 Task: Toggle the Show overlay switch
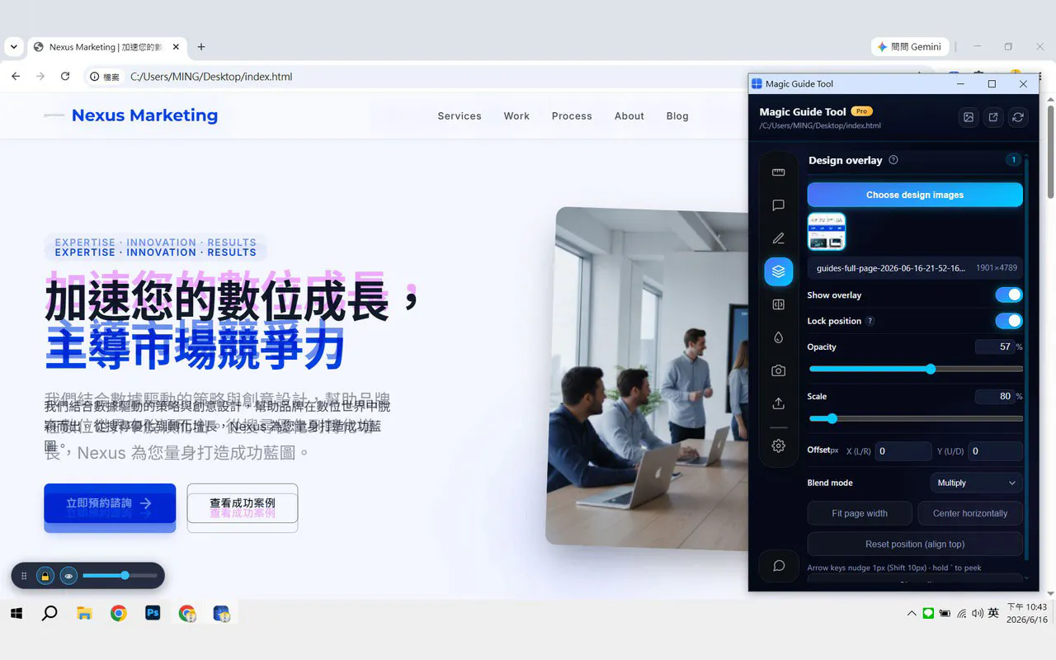coord(1009,295)
